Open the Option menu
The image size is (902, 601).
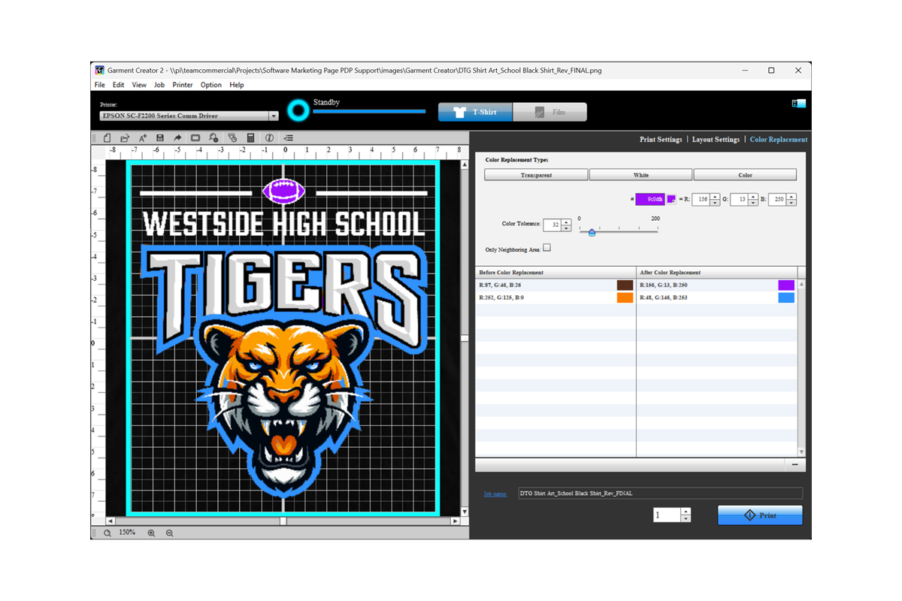pos(211,85)
